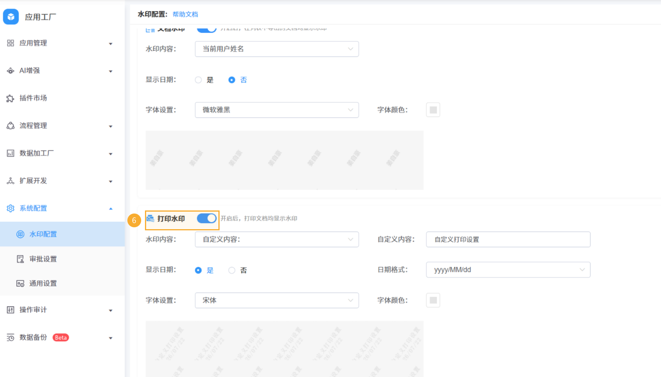Click the 扩展开发 sidebar icon

coord(10,181)
